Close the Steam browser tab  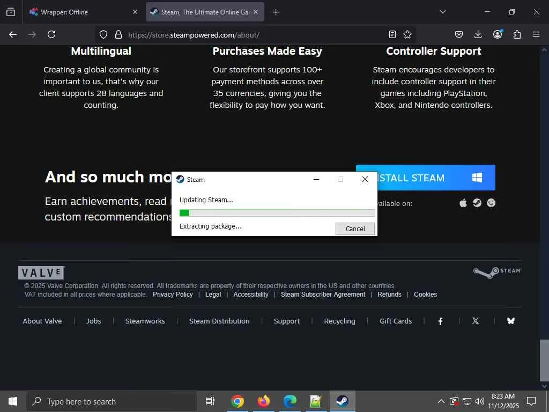click(256, 12)
